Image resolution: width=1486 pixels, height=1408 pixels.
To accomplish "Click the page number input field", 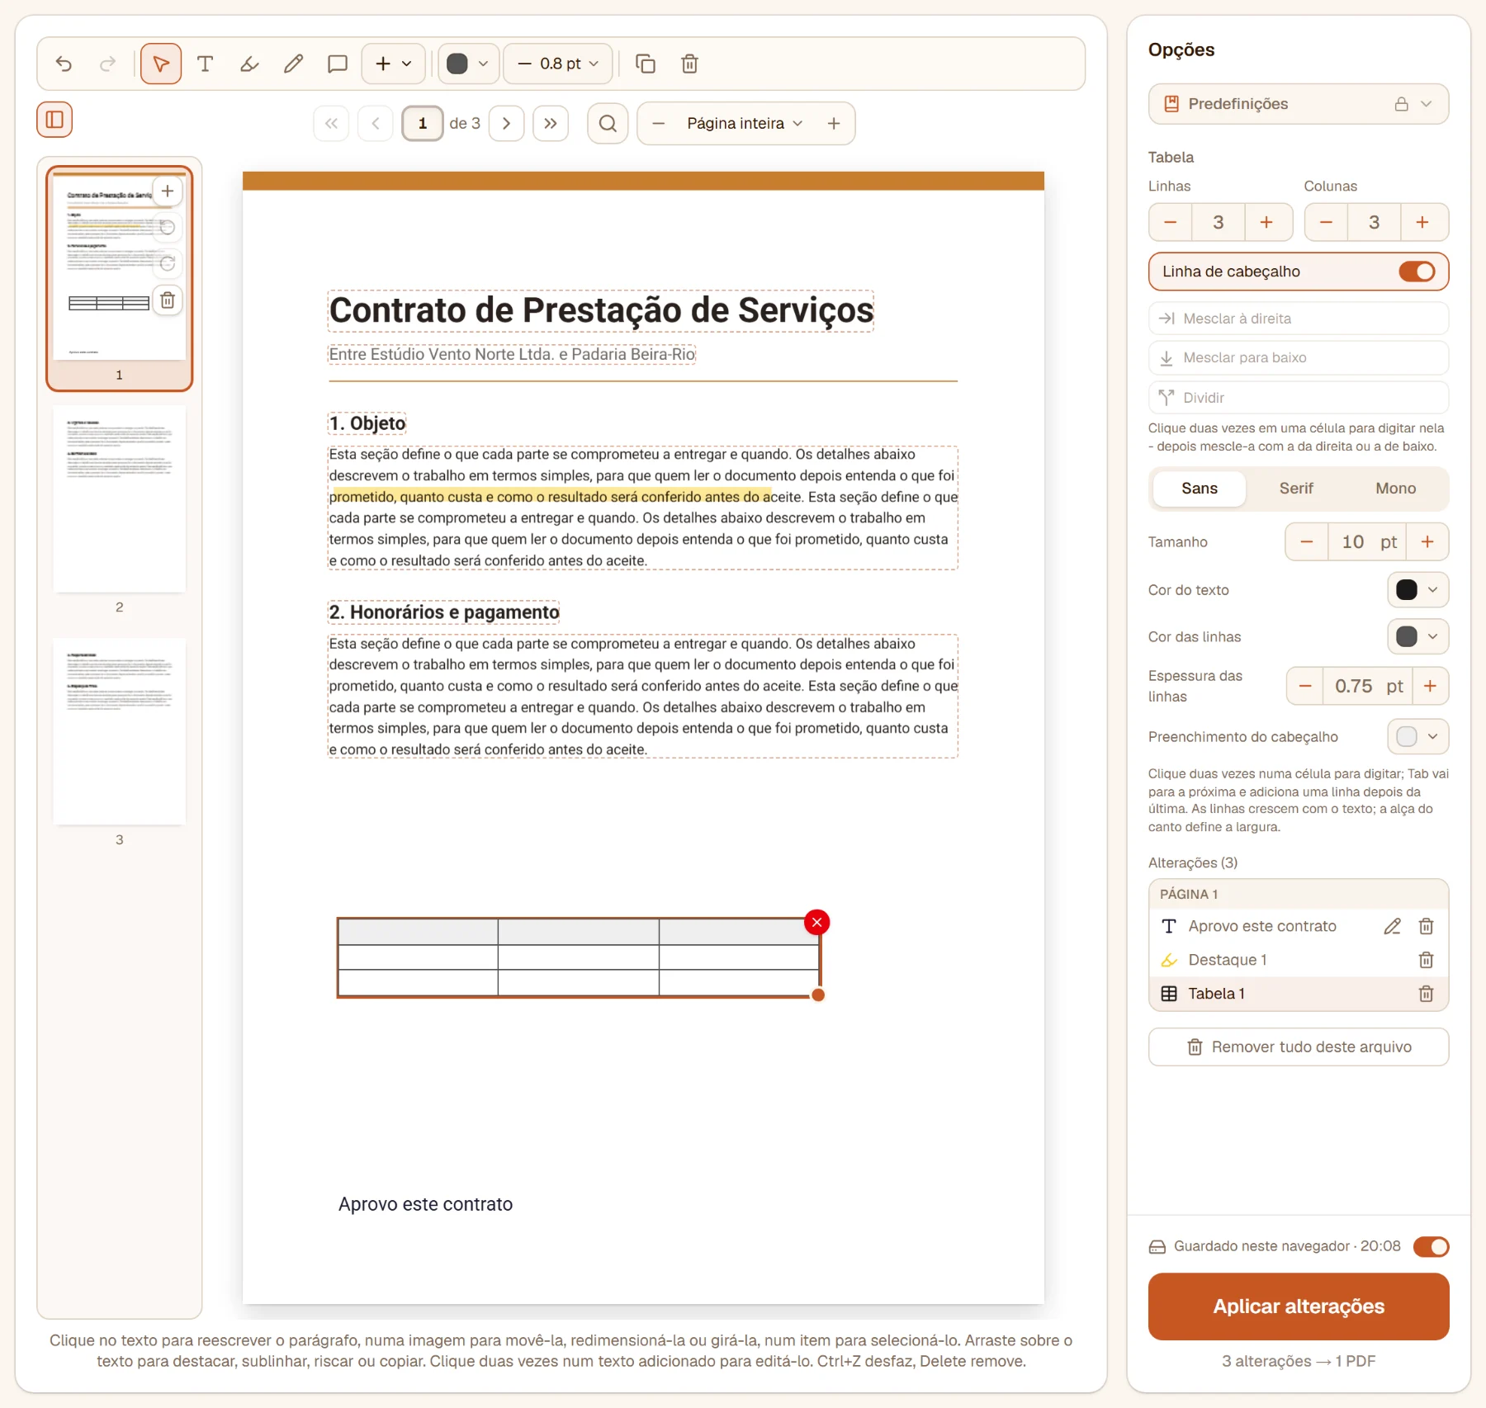I will point(423,123).
